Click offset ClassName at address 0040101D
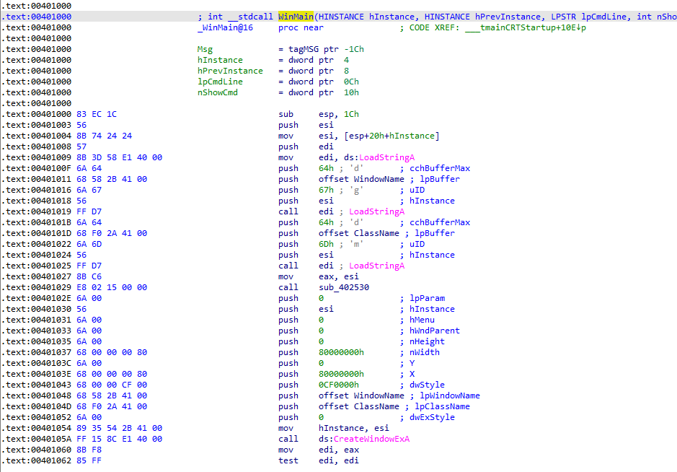The width and height of the screenshot is (677, 472). (x=359, y=233)
